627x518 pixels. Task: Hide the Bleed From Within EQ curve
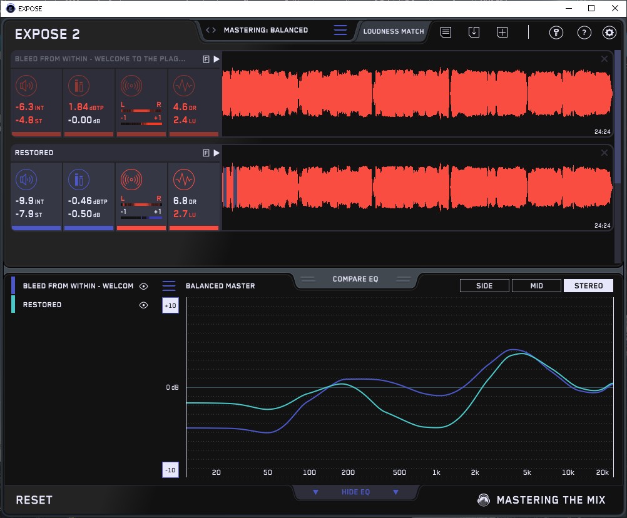point(144,286)
